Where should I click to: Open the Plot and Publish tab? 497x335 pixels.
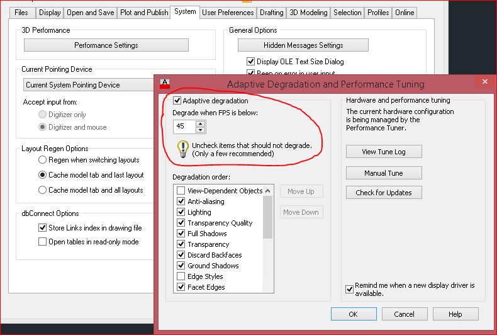tap(144, 13)
